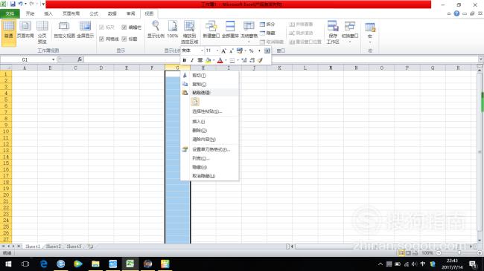Viewport: 484px width, 271px height.
Task: Click the Split (拆分) button
Action: (267, 25)
